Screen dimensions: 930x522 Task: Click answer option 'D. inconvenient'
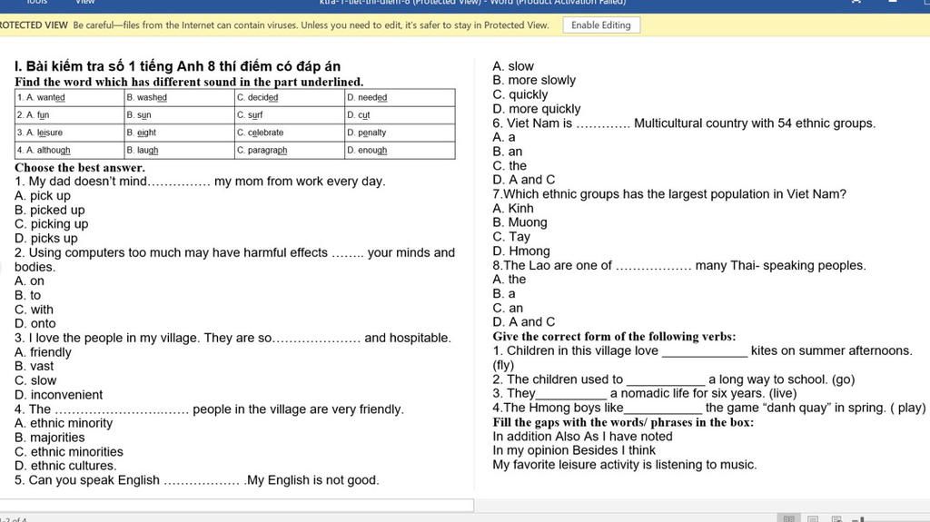tap(59, 395)
